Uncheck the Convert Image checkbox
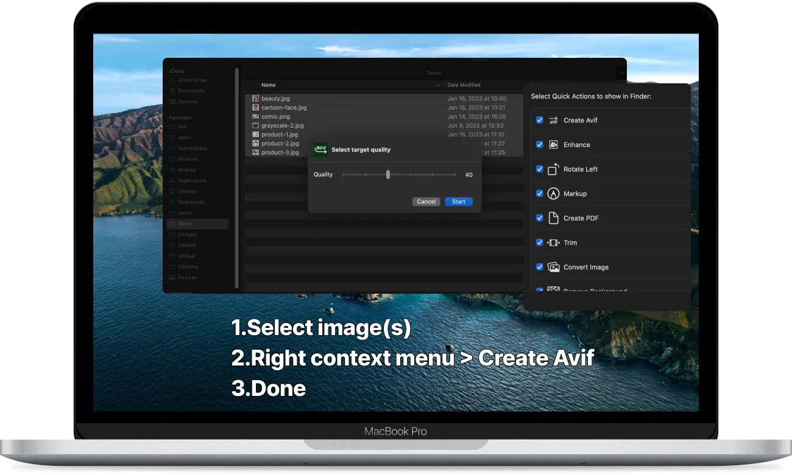 (539, 266)
